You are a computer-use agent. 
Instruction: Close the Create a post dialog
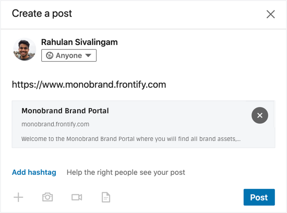270,14
